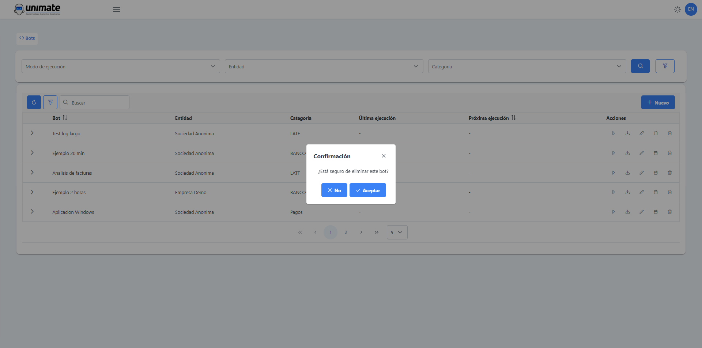Open the hamburger side menu
Screen dimensions: 702x348
(116, 10)
